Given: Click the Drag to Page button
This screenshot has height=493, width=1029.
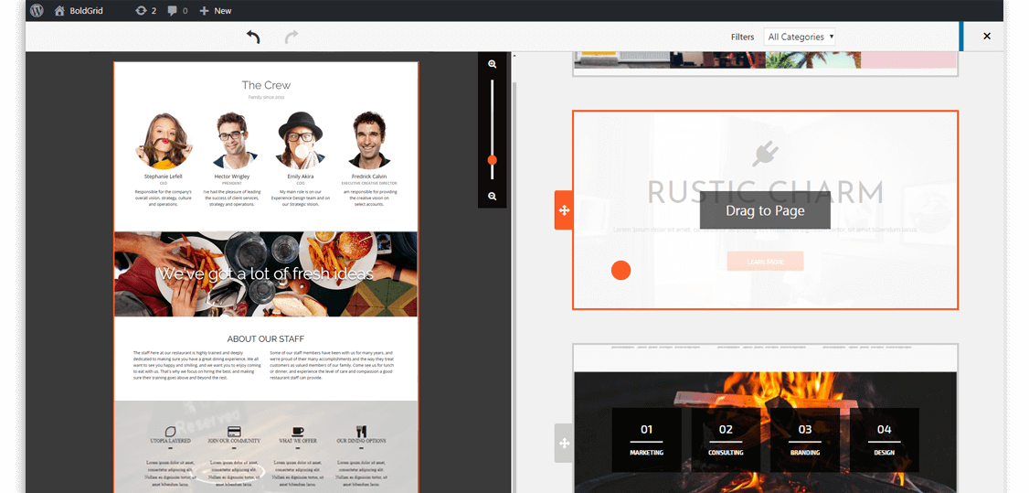Looking at the screenshot, I should click(x=765, y=210).
